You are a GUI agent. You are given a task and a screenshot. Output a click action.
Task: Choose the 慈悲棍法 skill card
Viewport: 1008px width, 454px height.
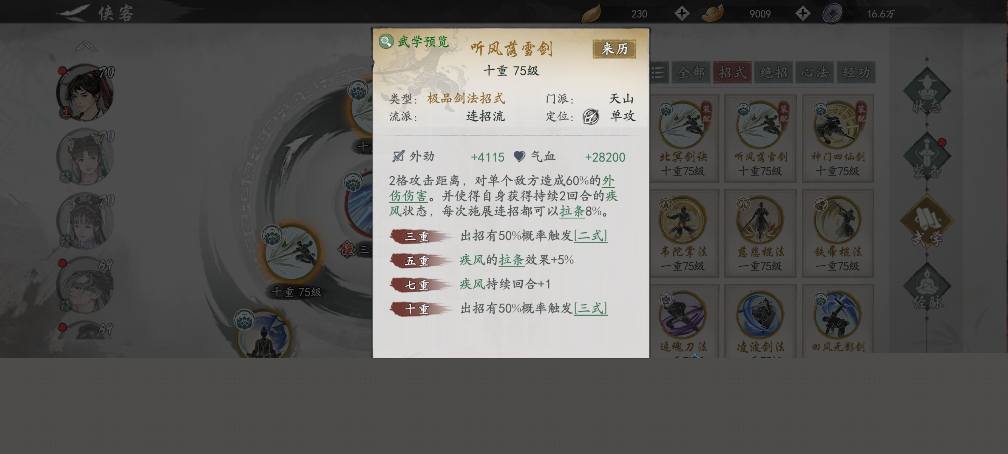click(760, 233)
